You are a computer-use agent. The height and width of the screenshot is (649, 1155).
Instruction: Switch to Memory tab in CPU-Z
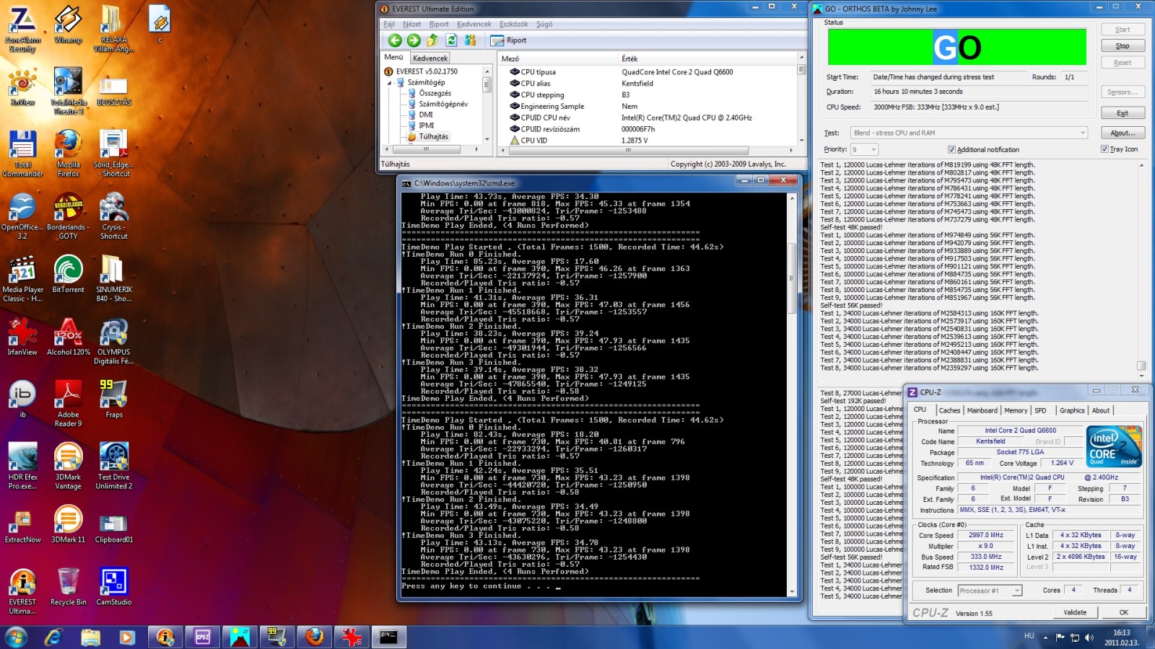tap(1016, 410)
